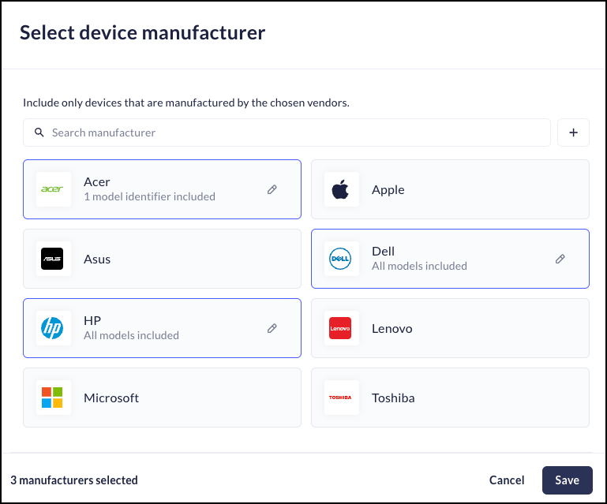Click the Acer logo icon
607x504 pixels.
[x=53, y=189]
